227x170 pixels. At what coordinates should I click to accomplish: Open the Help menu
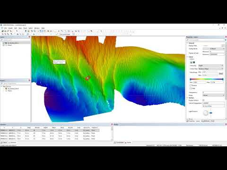click(43, 28)
